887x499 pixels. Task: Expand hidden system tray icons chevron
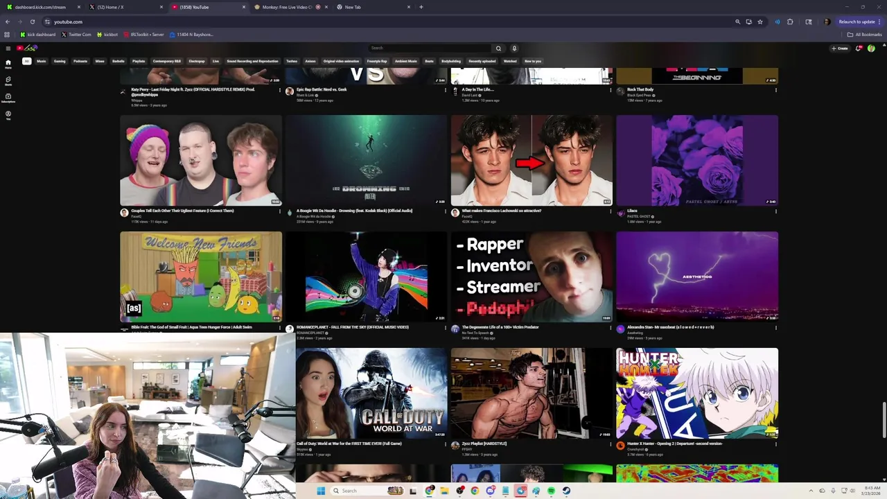(x=812, y=491)
